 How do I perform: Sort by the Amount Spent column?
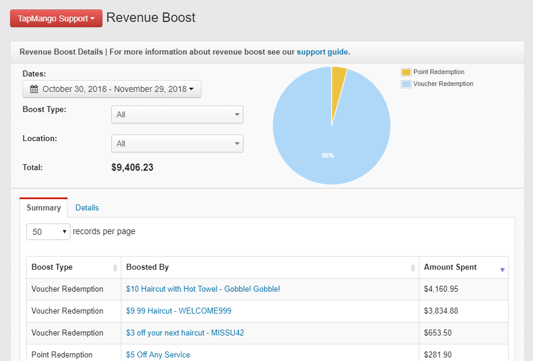(464, 267)
